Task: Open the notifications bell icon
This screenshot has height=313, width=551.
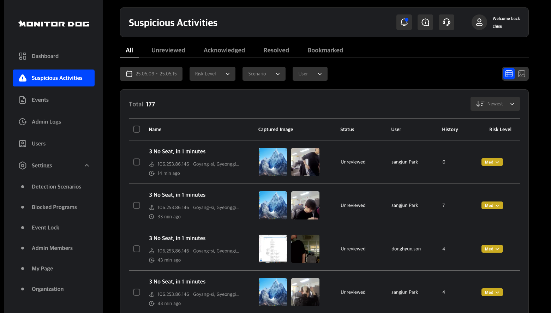Action: [404, 23]
